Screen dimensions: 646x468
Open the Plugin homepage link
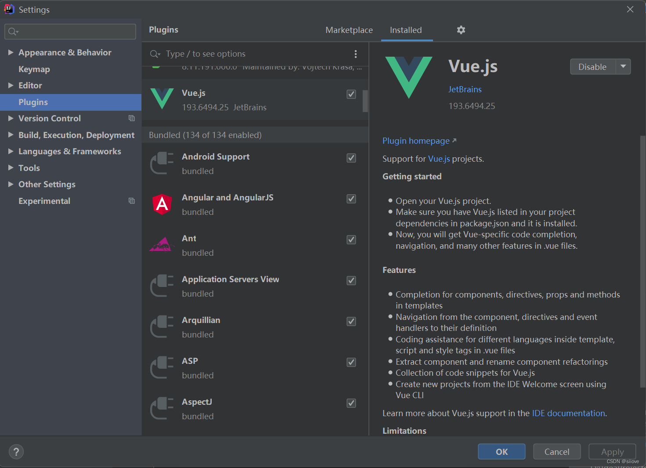415,141
